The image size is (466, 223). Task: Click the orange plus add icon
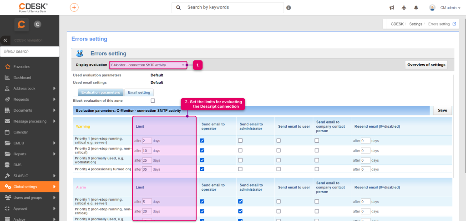click(x=74, y=7)
